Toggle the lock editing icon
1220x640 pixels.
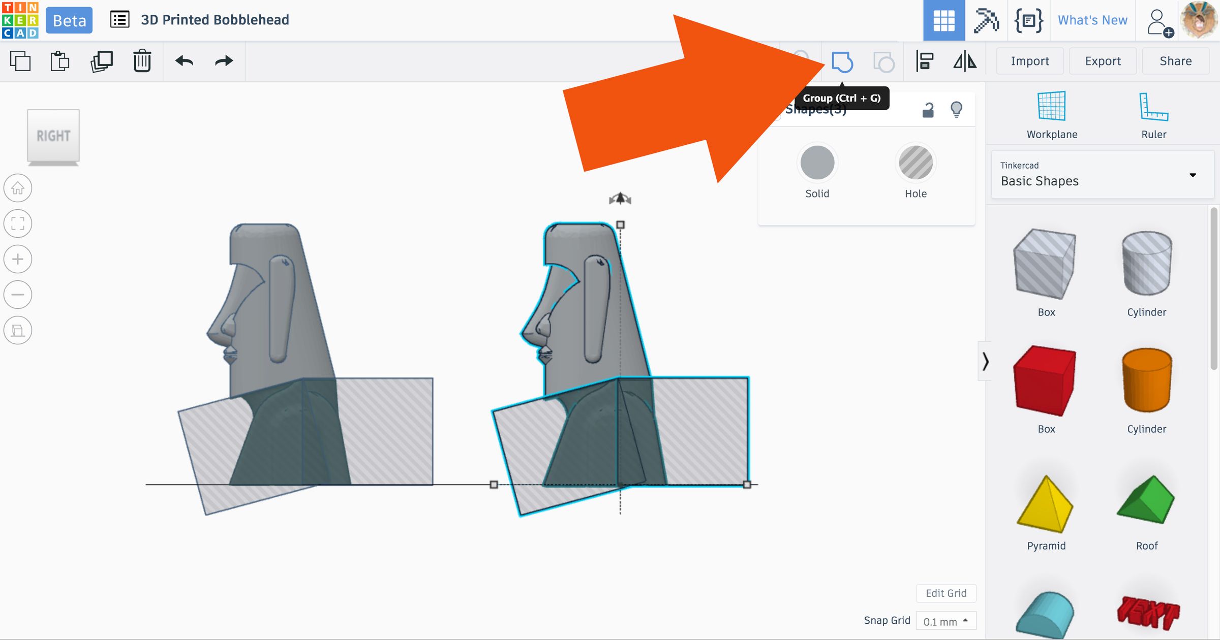coord(928,110)
